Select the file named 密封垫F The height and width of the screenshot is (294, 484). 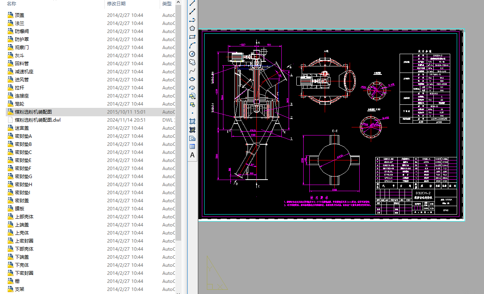tap(23, 168)
